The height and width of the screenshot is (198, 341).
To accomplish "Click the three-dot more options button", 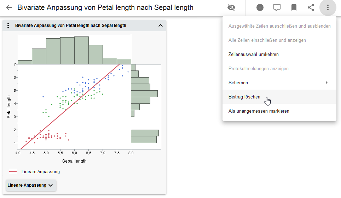I will (328, 7).
